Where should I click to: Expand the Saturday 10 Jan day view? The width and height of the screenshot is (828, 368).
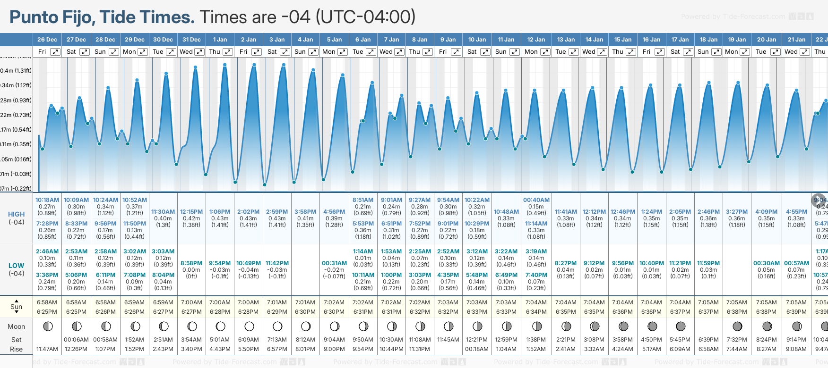click(x=485, y=52)
